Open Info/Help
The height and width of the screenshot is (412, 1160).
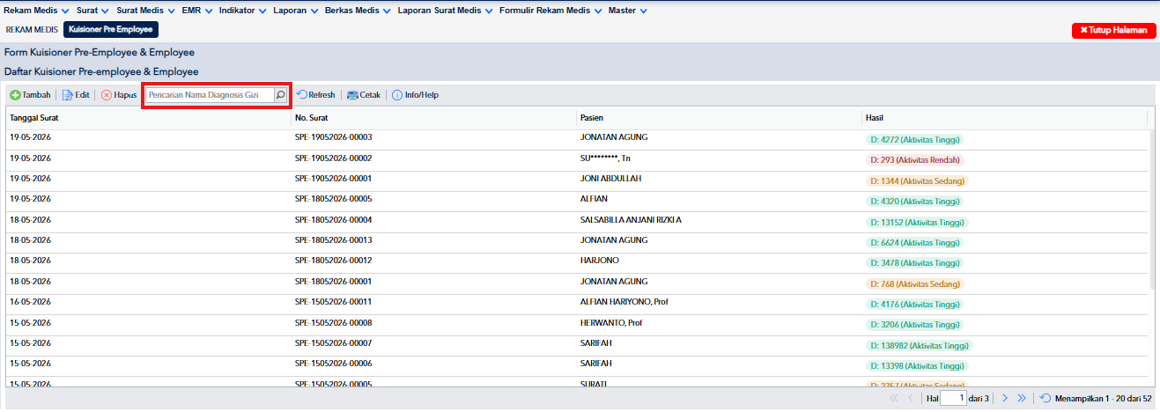(x=415, y=95)
